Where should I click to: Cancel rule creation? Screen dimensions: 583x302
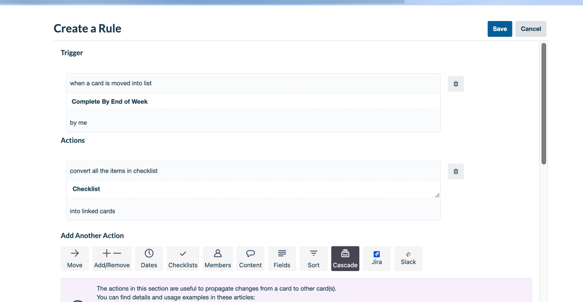click(x=530, y=29)
